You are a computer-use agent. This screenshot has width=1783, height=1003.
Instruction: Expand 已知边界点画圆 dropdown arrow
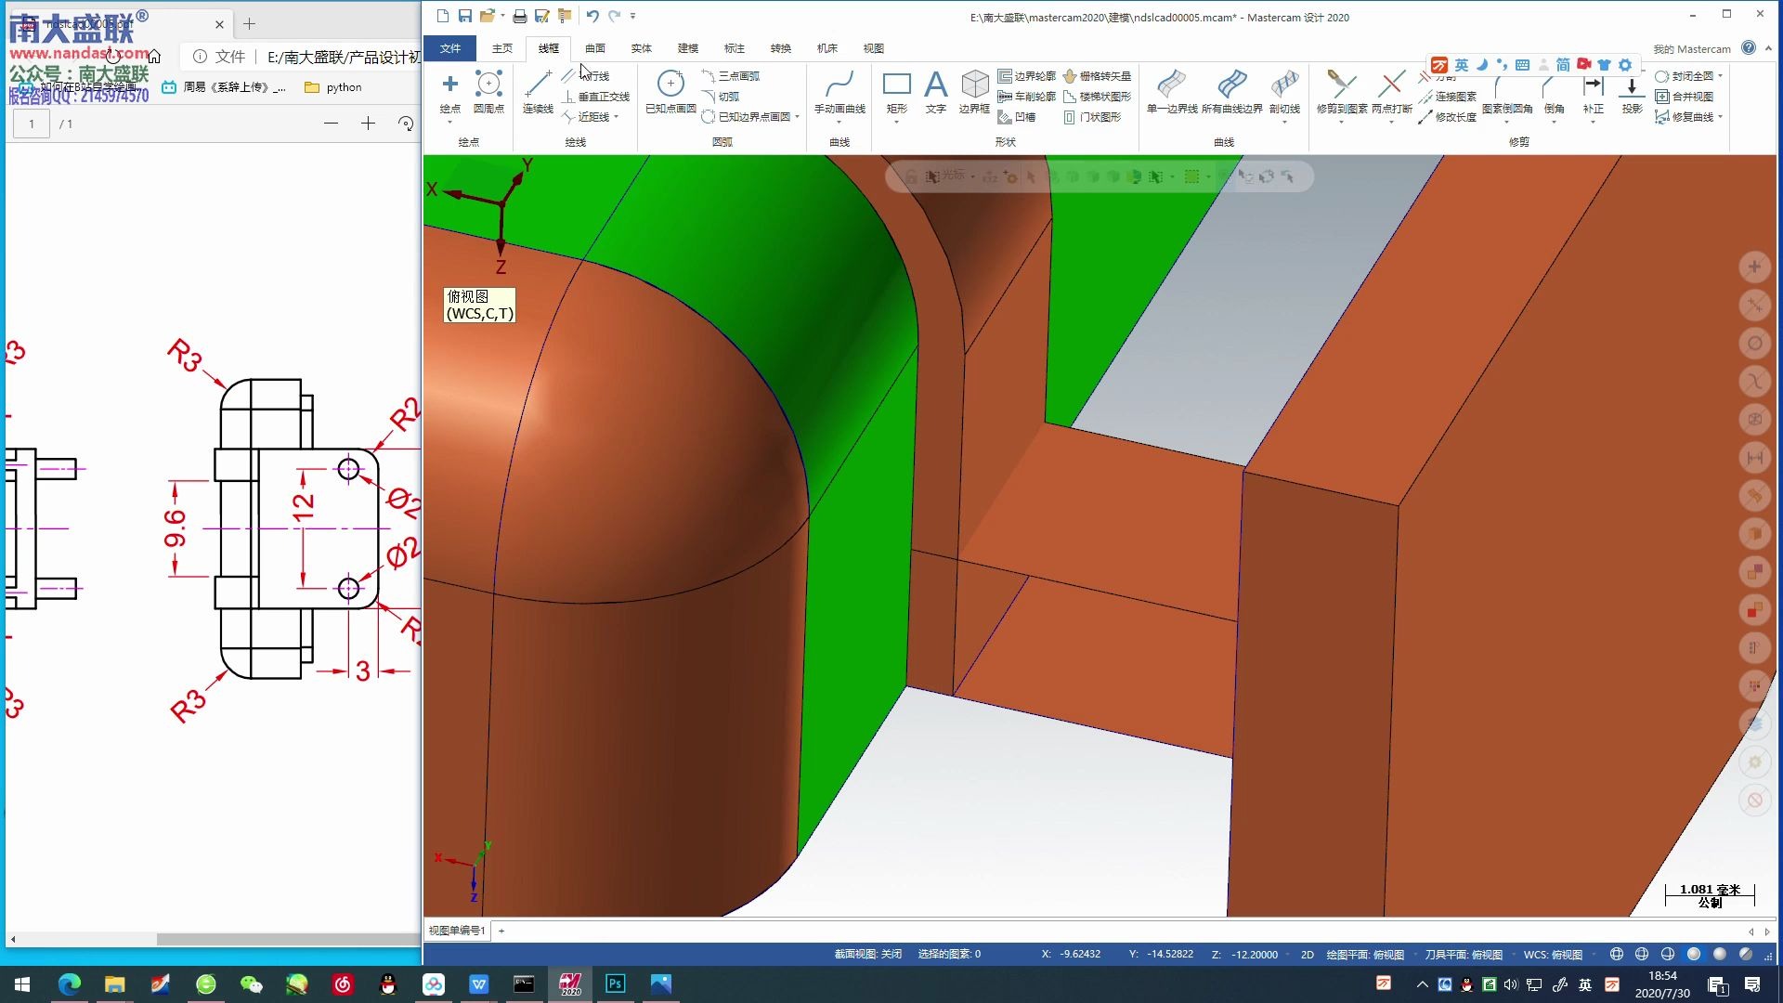pyautogui.click(x=798, y=117)
